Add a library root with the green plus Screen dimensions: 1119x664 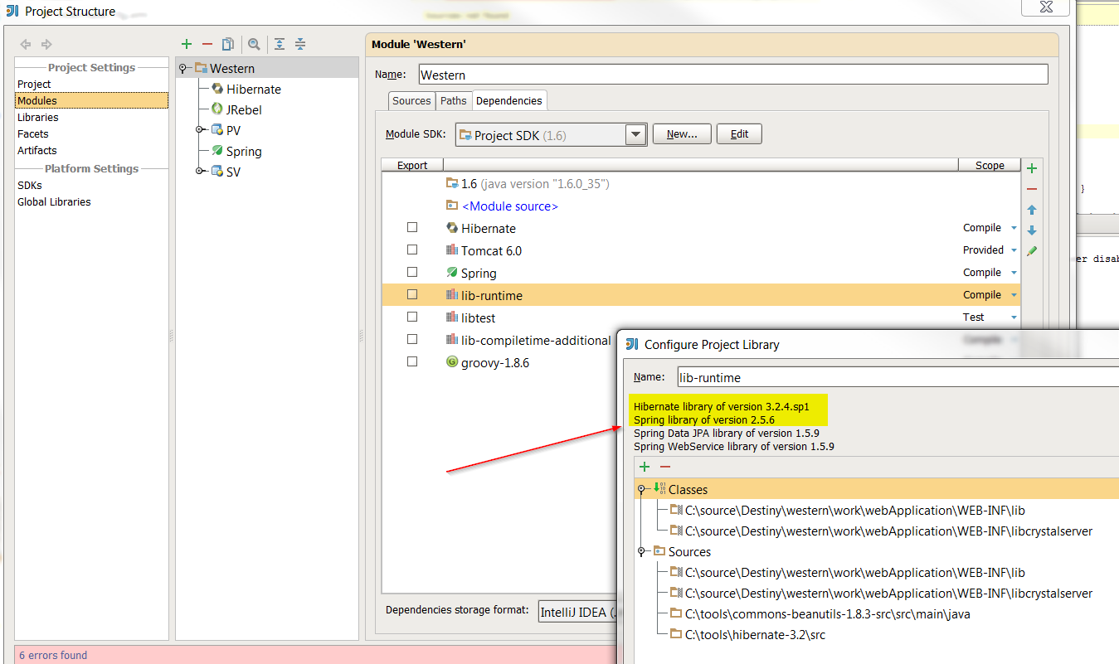coord(645,467)
